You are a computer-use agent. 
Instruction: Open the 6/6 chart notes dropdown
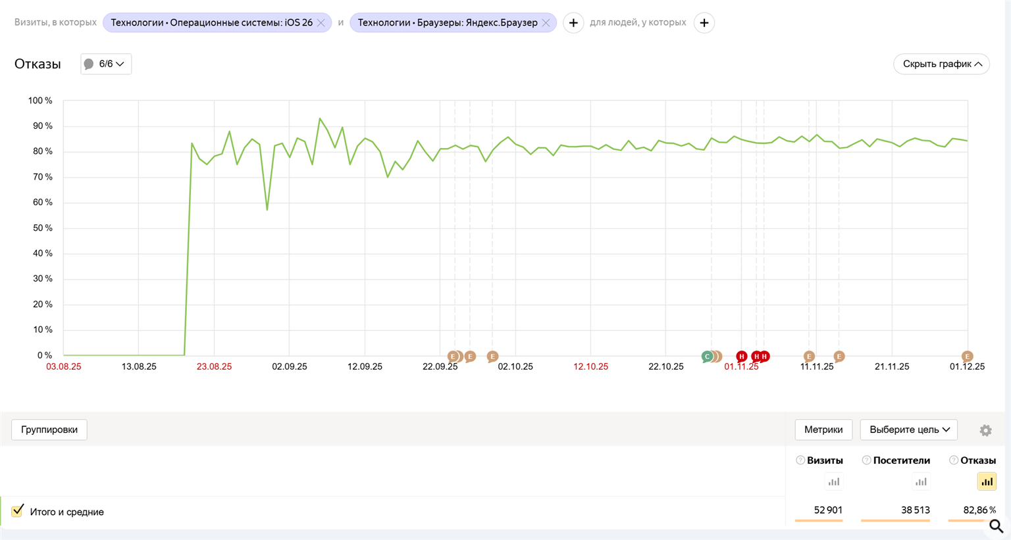[106, 64]
